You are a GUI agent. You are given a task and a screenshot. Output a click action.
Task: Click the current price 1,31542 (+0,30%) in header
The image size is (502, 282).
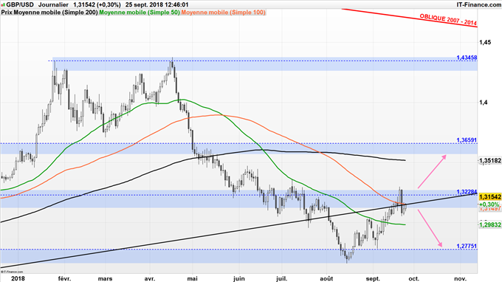coord(97,4)
